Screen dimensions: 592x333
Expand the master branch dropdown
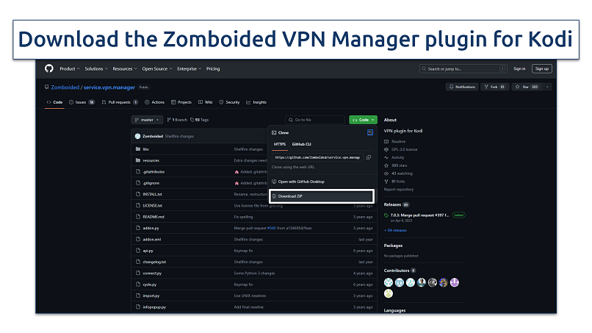146,120
